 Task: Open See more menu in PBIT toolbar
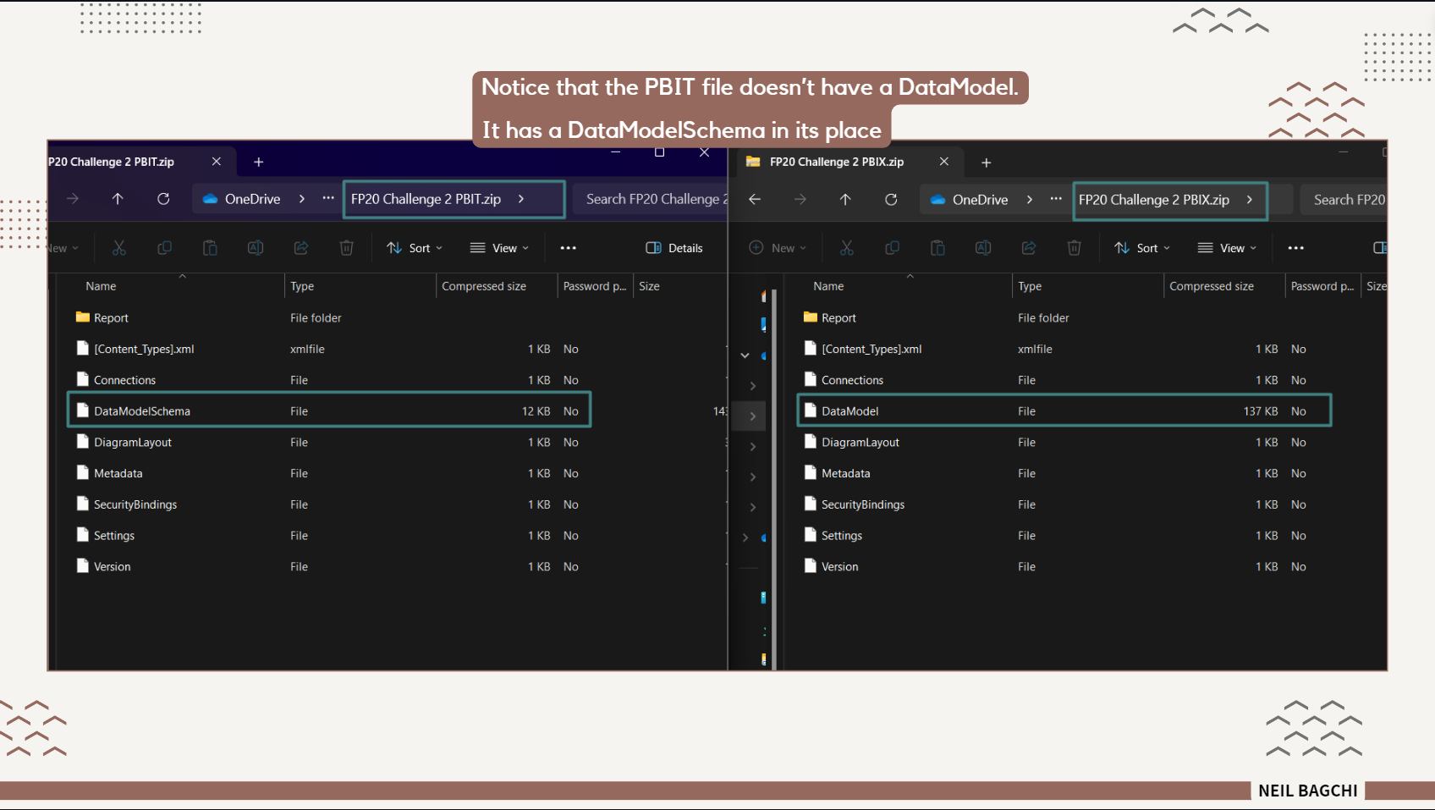coord(569,248)
